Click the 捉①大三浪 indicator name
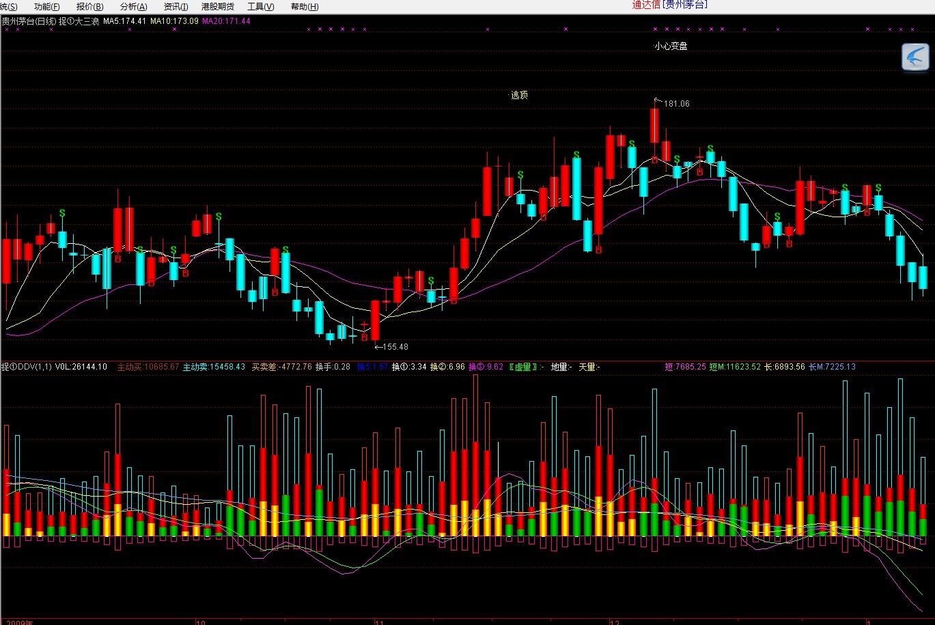The width and height of the screenshot is (935, 625). 79,21
